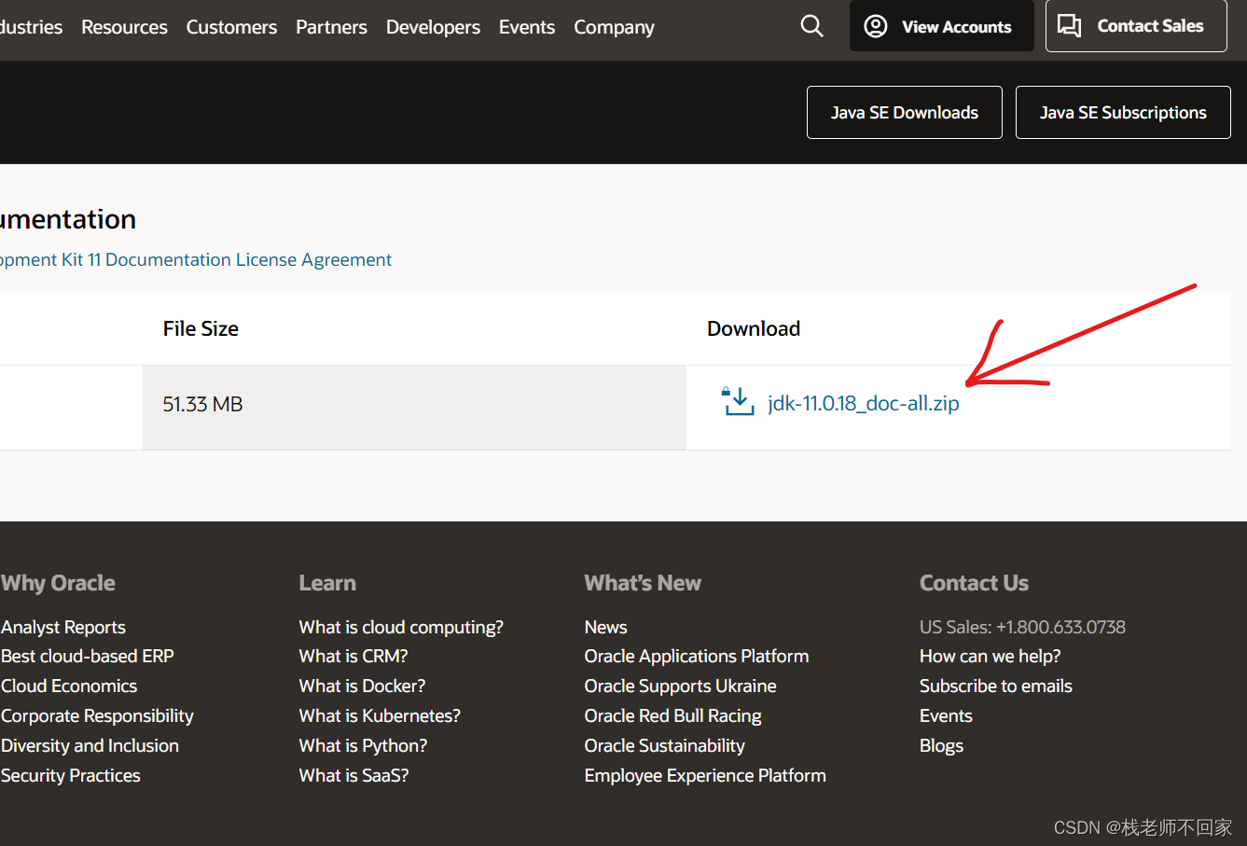Open the Developers menu
Image resolution: width=1247 pixels, height=846 pixels.
tap(433, 27)
